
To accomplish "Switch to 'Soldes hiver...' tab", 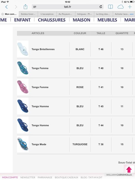I will 28,14.
